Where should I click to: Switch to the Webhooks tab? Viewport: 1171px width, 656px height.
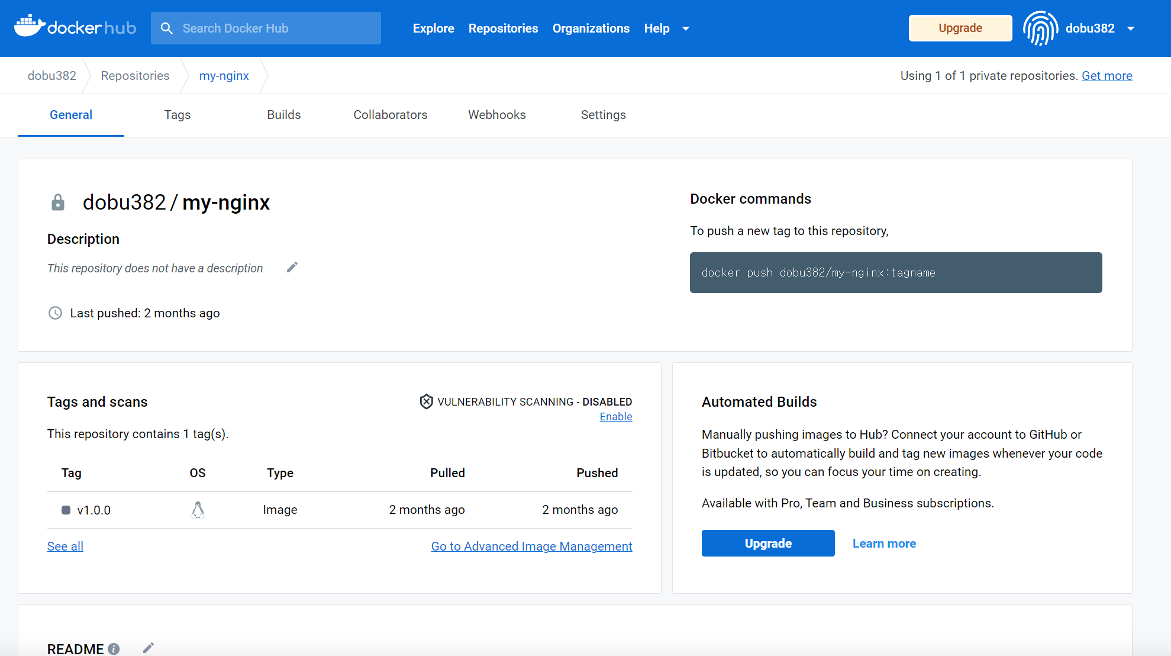(497, 115)
